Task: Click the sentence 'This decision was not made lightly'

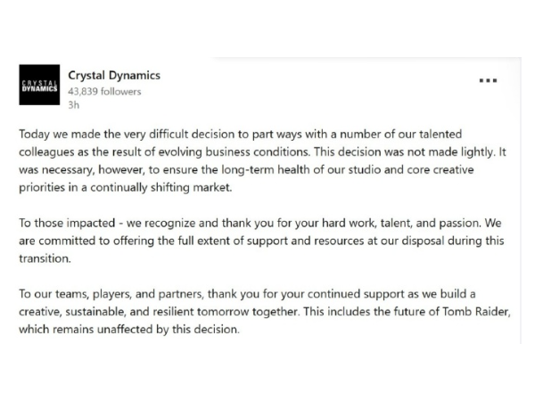Action: 404,151
